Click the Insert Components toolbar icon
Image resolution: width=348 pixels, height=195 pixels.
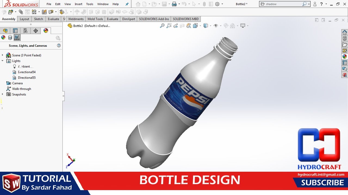(11, 12)
